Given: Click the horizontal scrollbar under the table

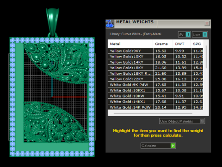Looking at the screenshot, I should click(153, 113).
